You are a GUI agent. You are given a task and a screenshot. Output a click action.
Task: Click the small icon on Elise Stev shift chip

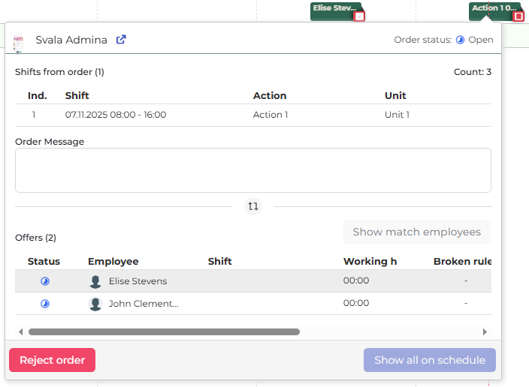click(359, 16)
